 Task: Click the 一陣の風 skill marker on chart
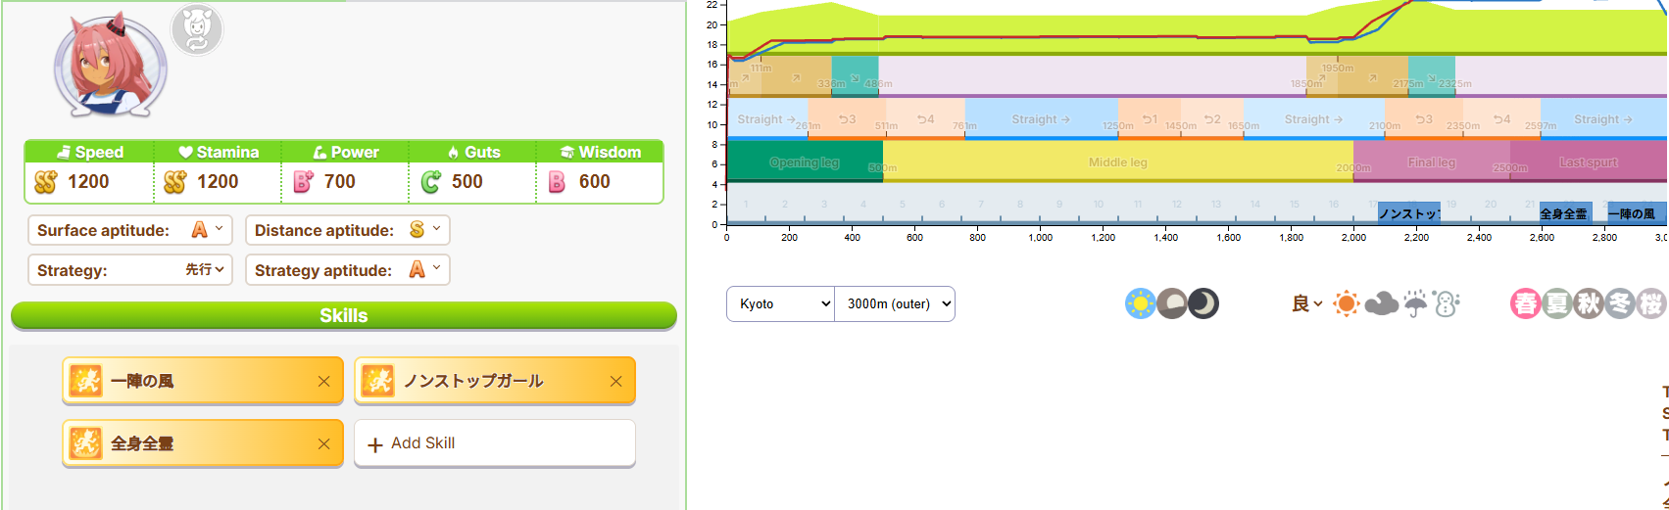coord(1638,212)
